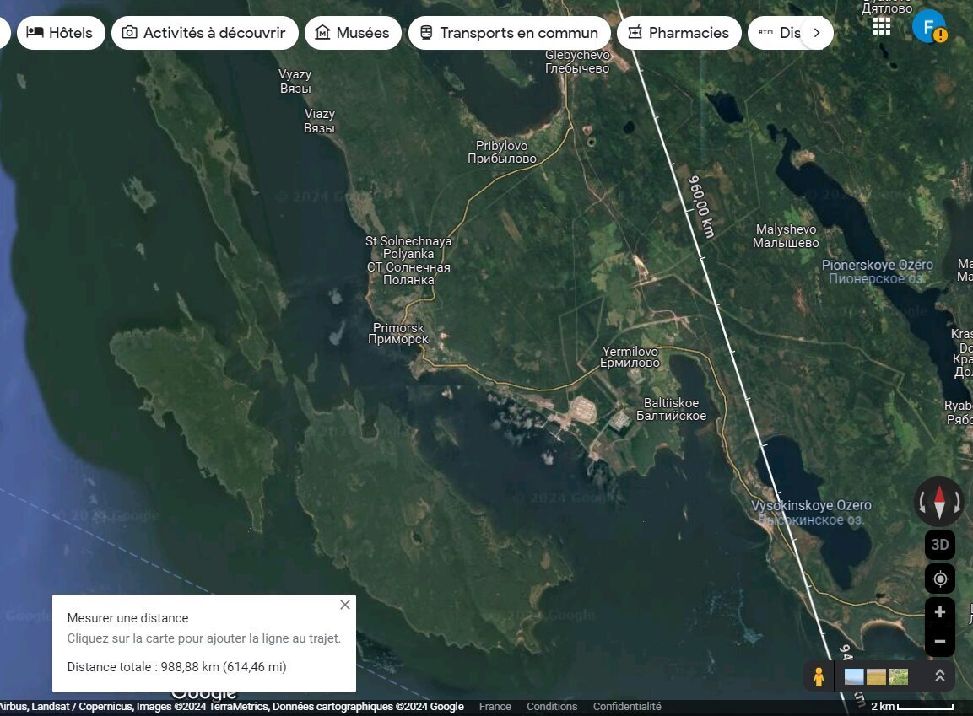Reset map orientation with compass

coord(939,502)
